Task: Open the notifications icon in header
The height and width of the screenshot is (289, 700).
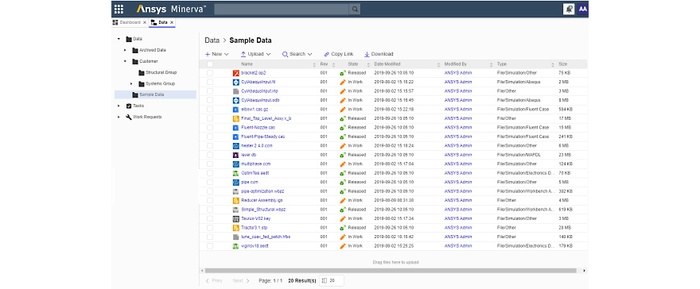Action: point(569,9)
